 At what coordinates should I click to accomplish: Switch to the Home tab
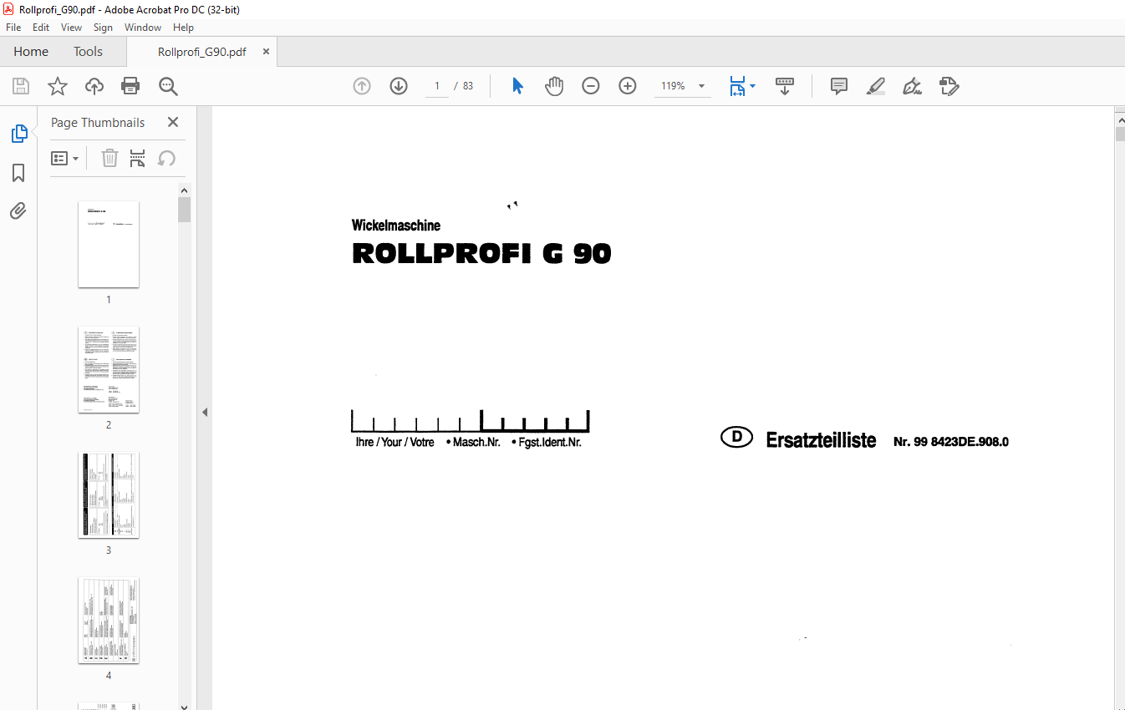click(31, 51)
